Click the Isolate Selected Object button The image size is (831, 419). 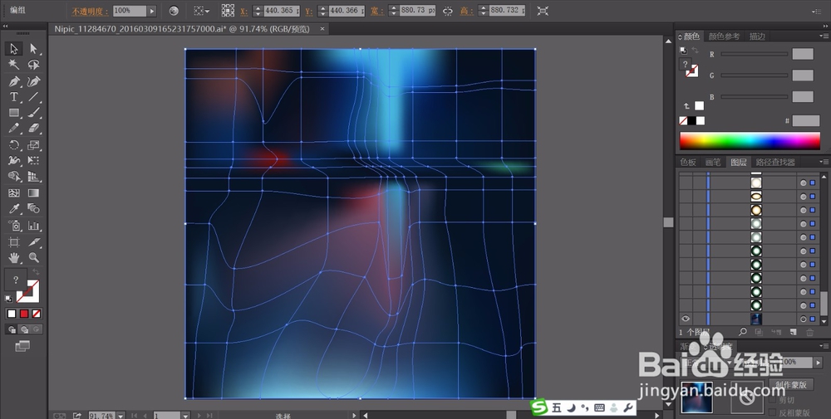(x=543, y=11)
